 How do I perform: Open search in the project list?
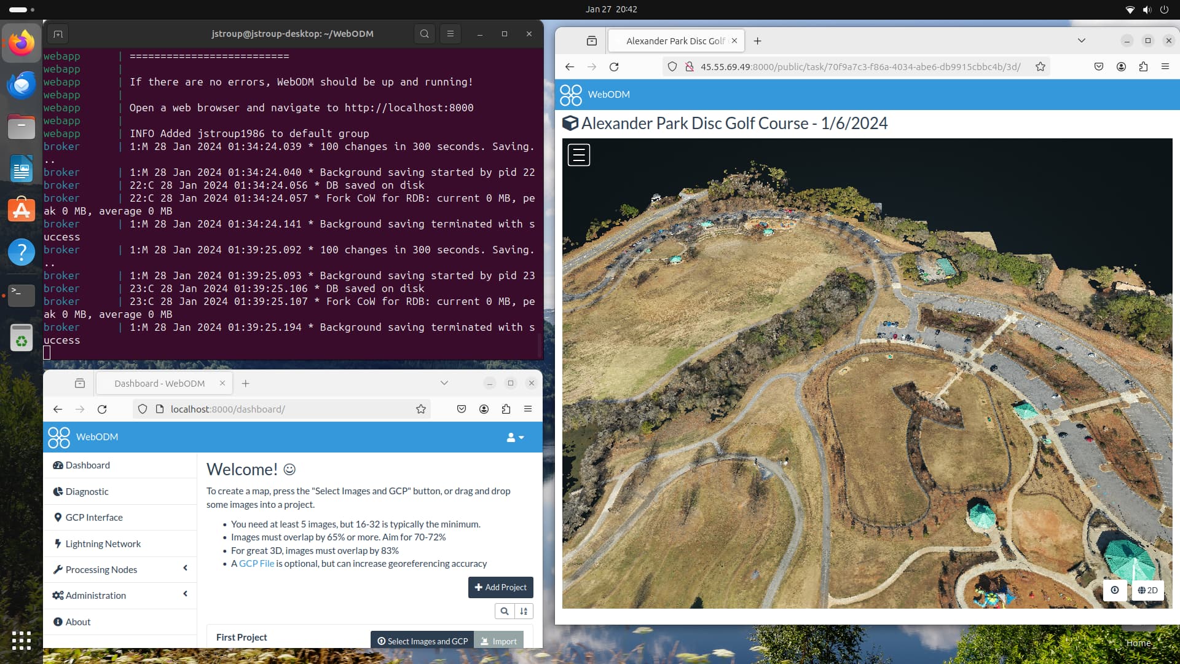505,611
